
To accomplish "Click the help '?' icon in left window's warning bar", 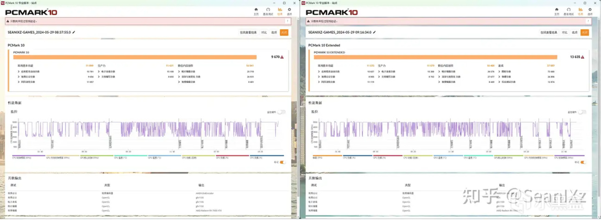I will pyautogui.click(x=288, y=21).
